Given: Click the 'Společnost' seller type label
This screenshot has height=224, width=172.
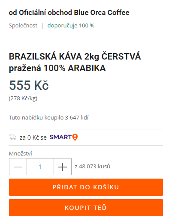Looking at the screenshot, I should click(23, 26).
